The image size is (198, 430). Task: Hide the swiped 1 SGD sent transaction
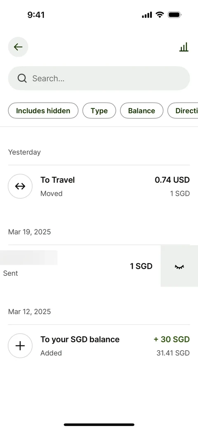tap(179, 266)
